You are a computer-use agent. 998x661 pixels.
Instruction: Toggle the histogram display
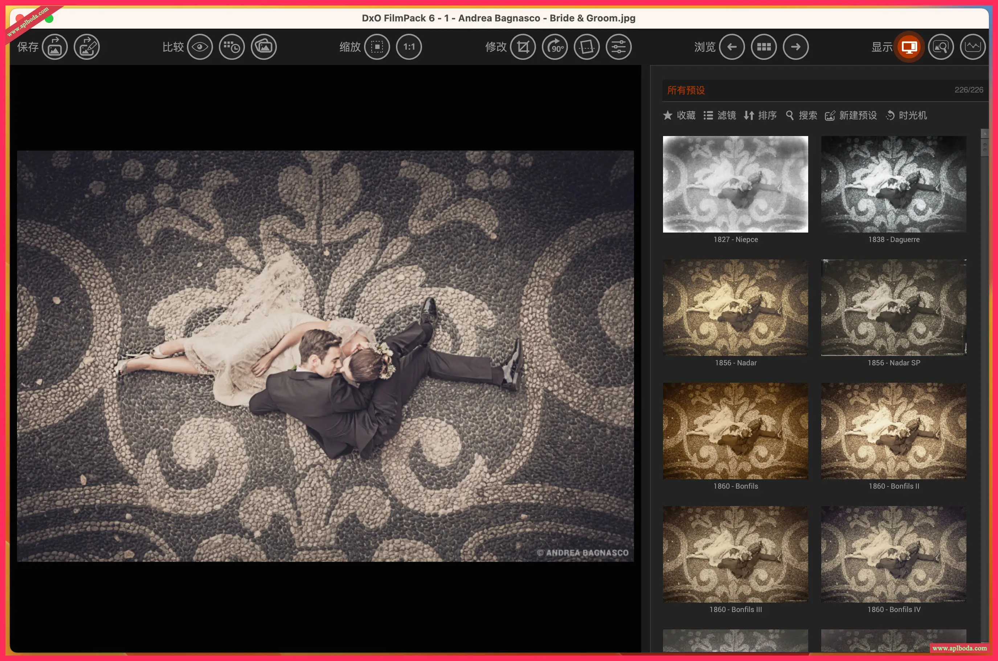tap(973, 47)
